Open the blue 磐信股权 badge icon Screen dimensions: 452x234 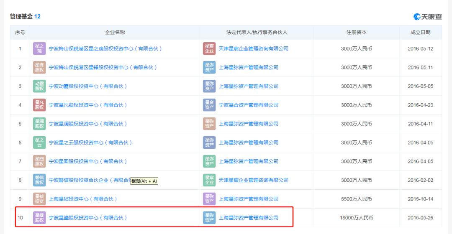(x=39, y=180)
